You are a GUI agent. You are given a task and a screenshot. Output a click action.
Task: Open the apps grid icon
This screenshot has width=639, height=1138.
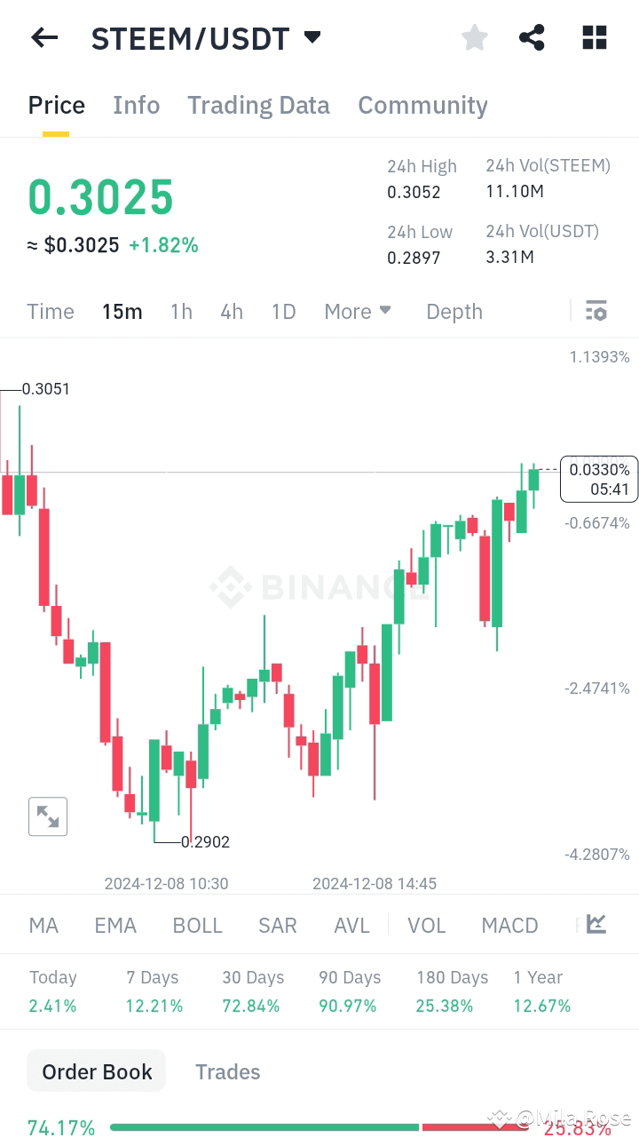coord(593,37)
